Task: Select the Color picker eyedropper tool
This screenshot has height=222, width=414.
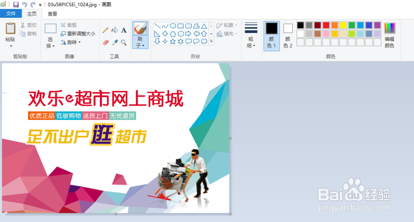Action: pyautogui.click(x=115, y=43)
